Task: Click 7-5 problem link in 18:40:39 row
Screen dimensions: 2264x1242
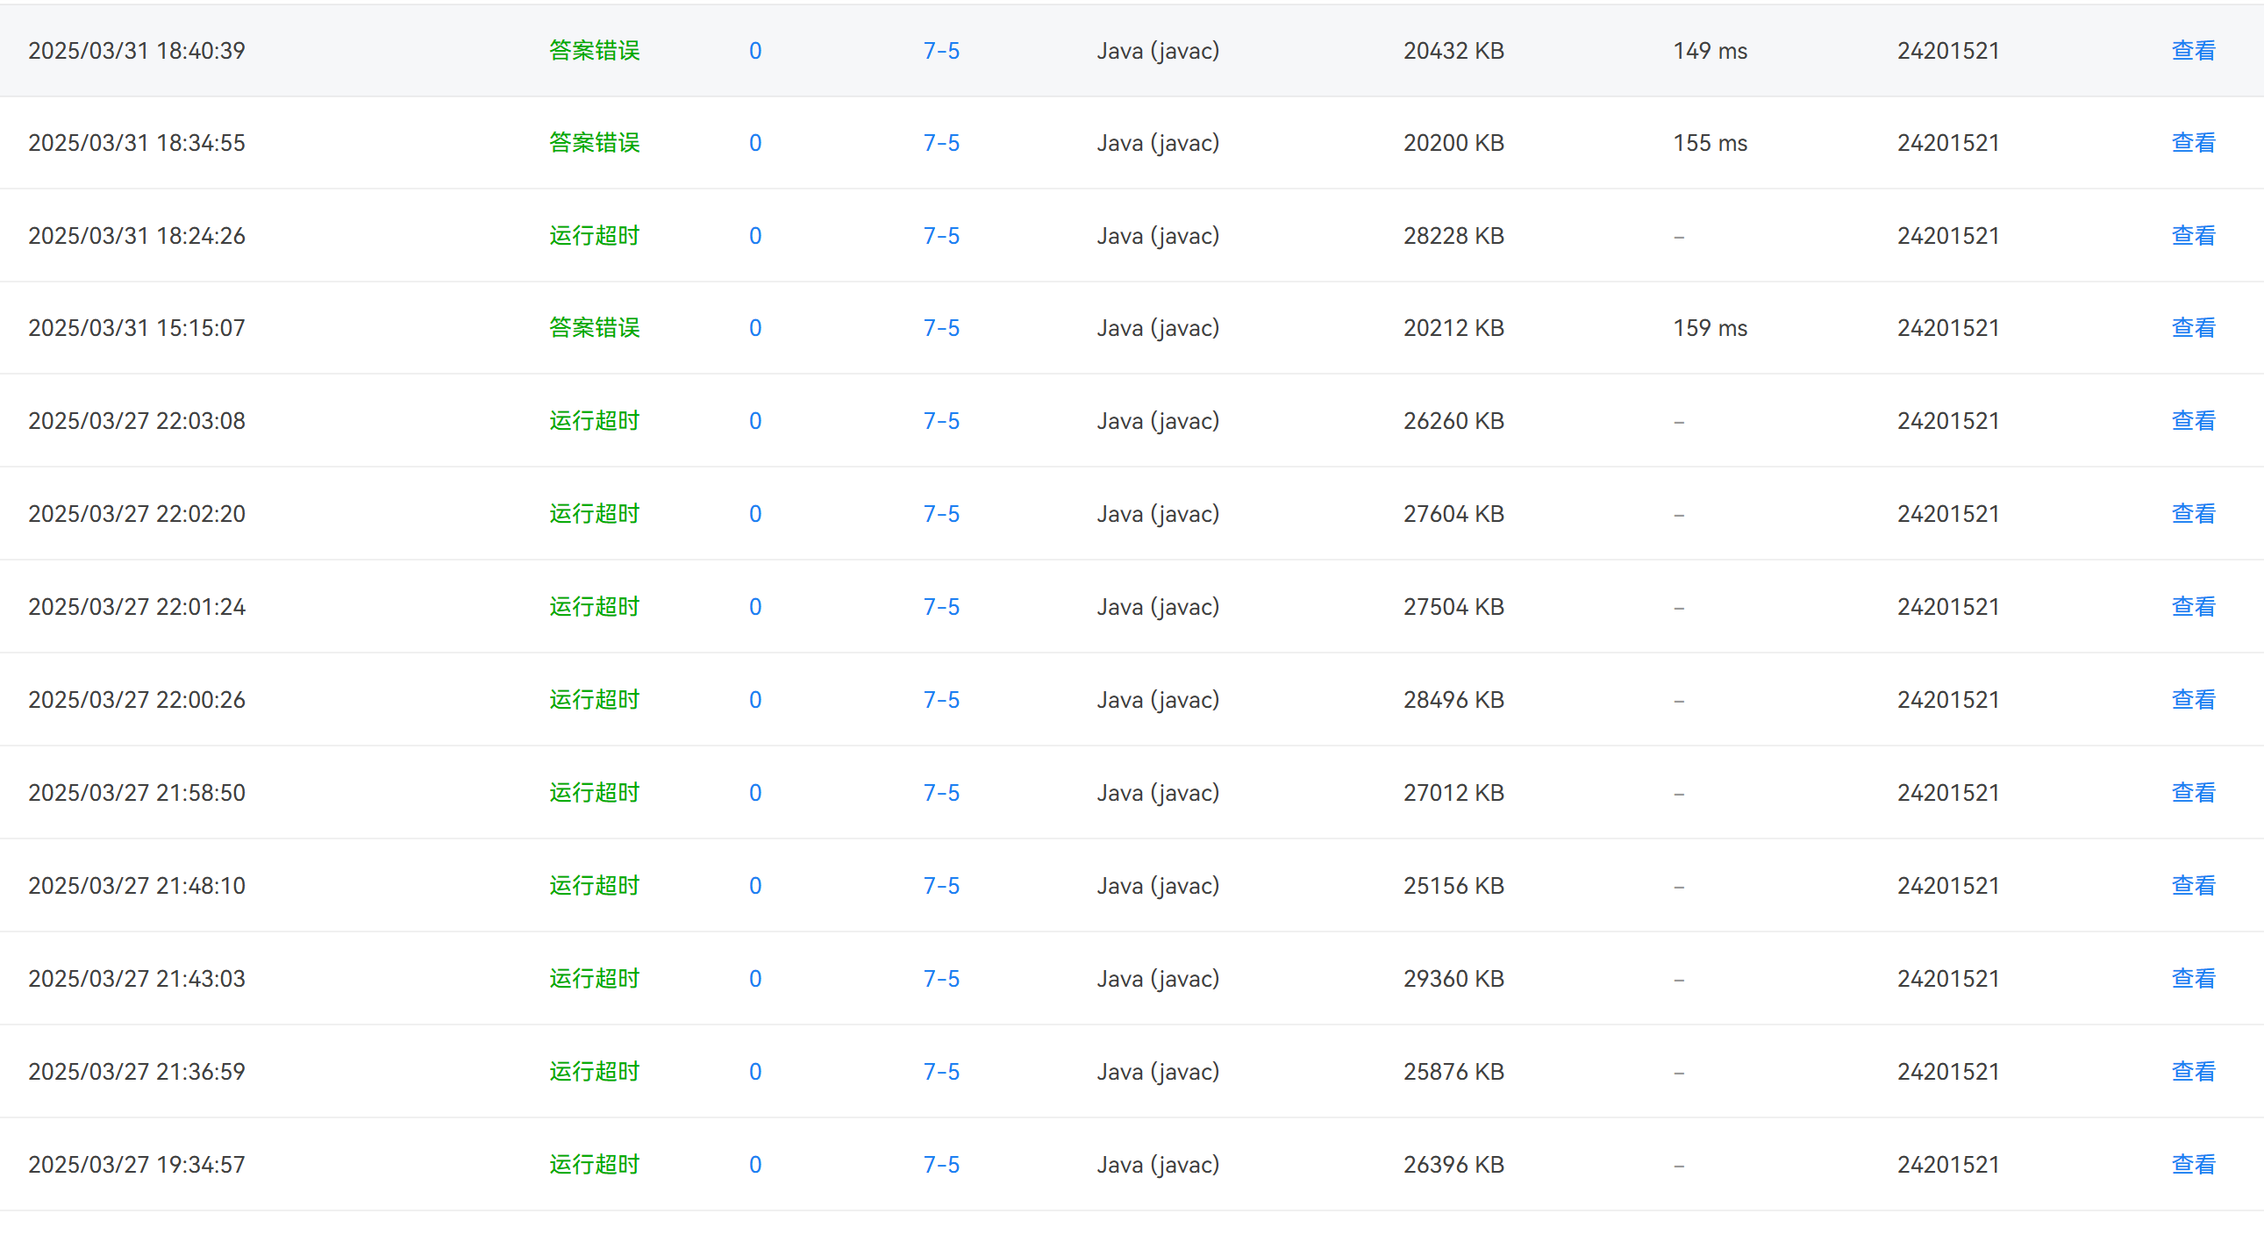Action: 940,51
